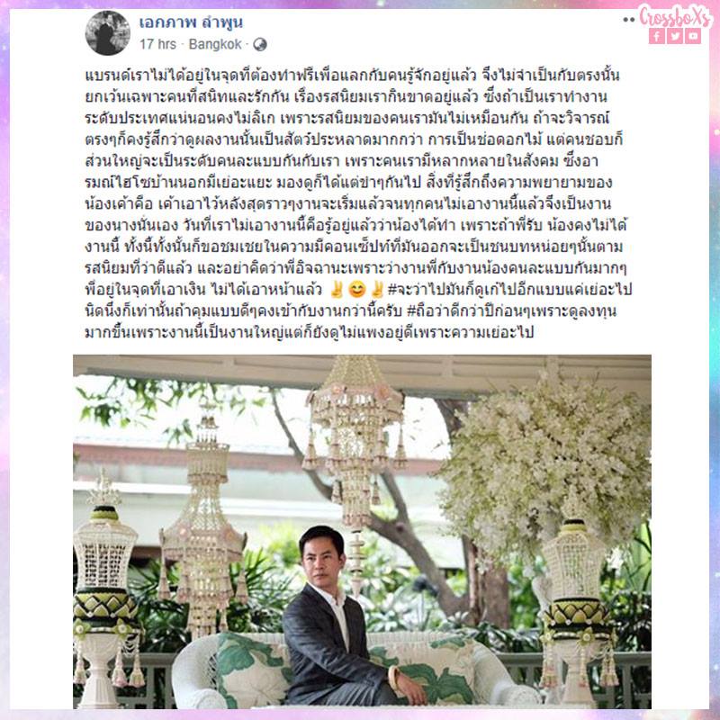This screenshot has height=720, width=720.
Task: Click the second victory hand emoji after the smiley
Action: (377, 290)
